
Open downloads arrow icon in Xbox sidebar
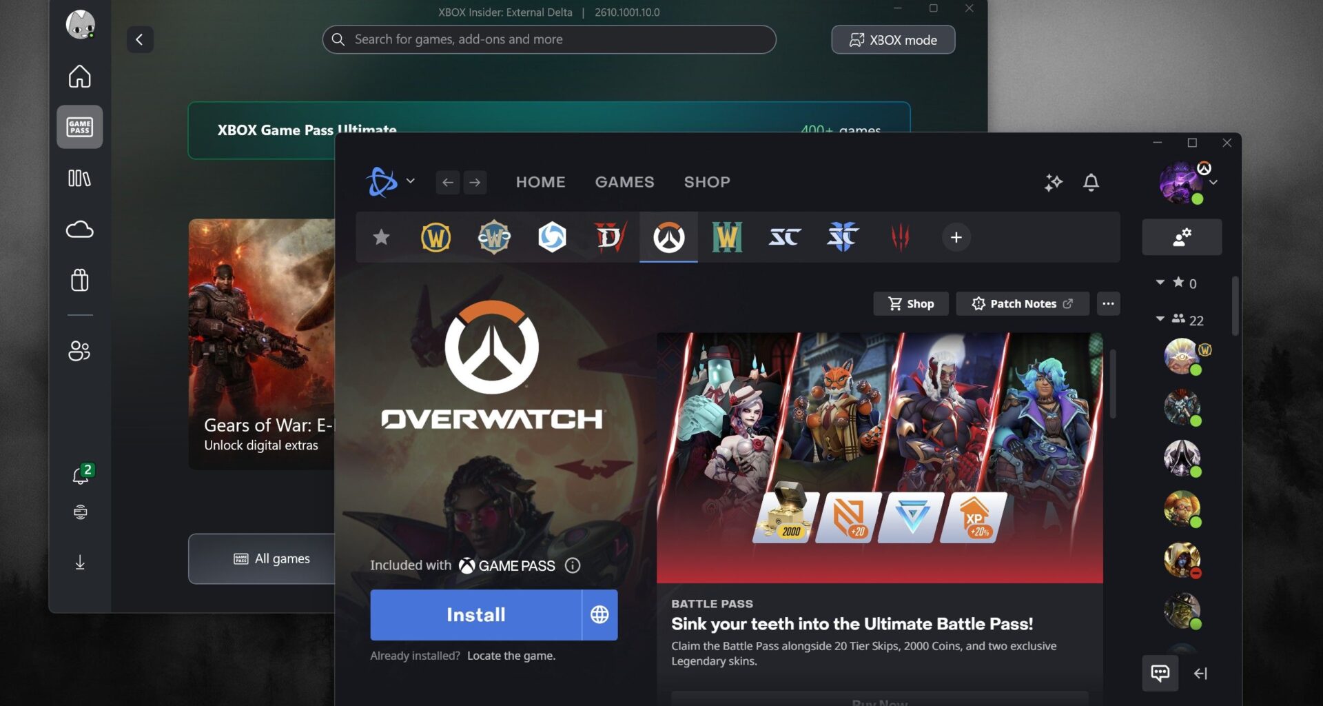pos(80,563)
